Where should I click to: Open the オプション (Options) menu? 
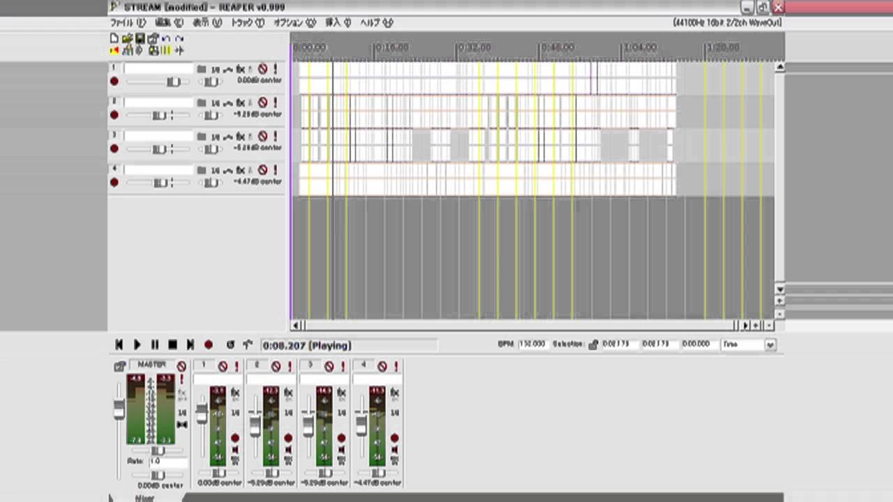pos(294,23)
